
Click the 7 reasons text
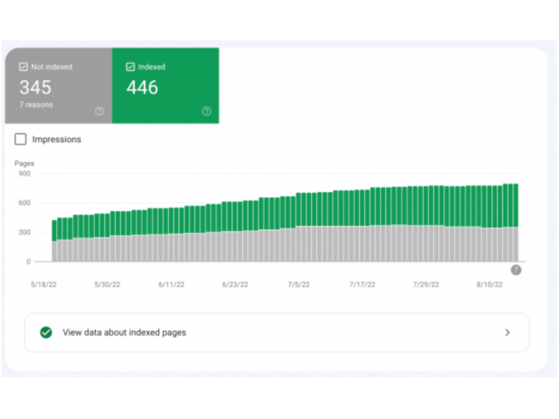coord(36,105)
